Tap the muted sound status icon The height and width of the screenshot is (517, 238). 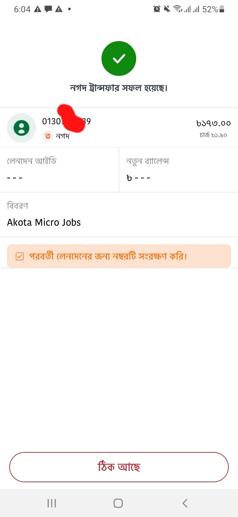click(167, 9)
